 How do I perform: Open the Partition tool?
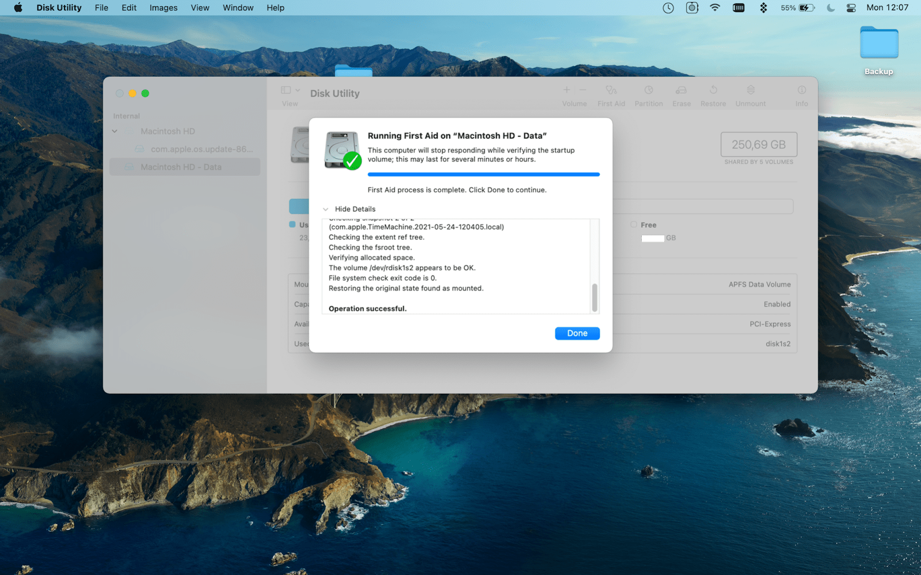[x=648, y=95]
